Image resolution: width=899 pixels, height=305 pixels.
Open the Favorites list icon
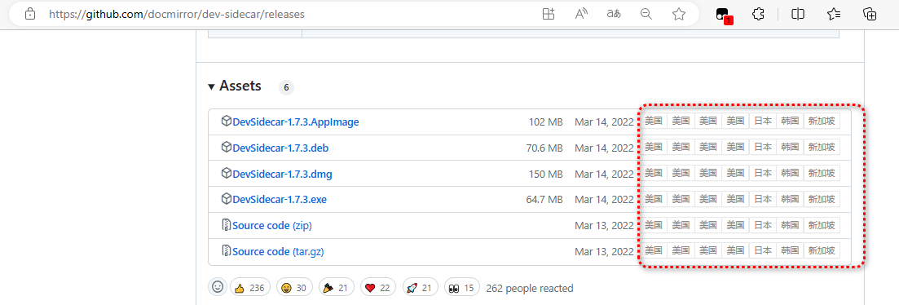tap(834, 15)
